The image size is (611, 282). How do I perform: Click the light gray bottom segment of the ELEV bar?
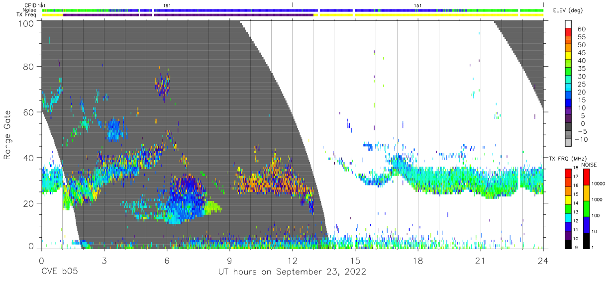[568, 143]
